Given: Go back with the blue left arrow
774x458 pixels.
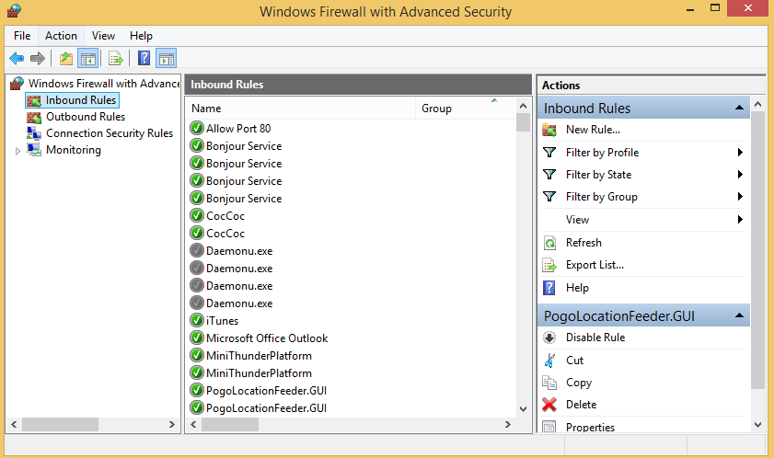Looking at the screenshot, I should tap(17, 59).
